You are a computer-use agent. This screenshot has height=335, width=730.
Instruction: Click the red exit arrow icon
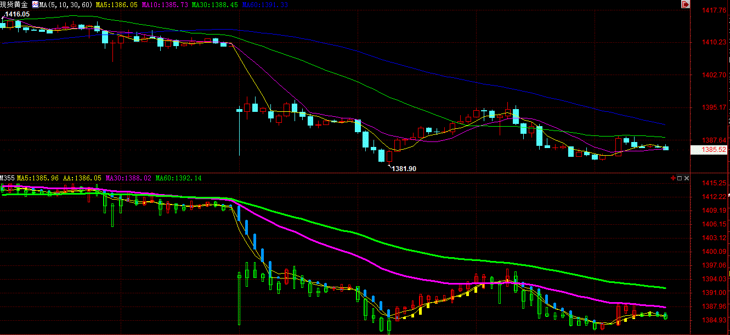[x=686, y=4]
